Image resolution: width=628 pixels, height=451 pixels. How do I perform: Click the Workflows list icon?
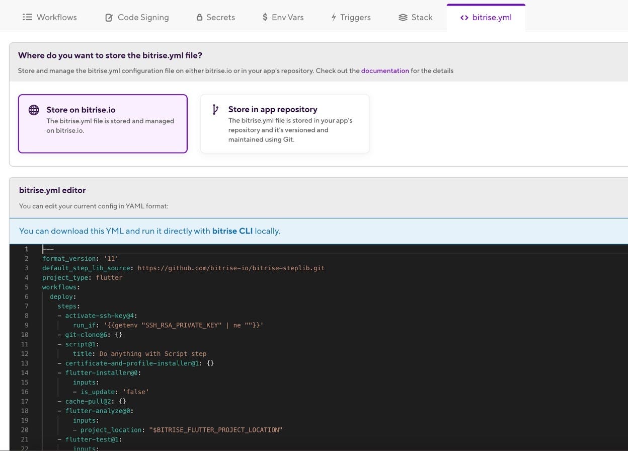(27, 17)
